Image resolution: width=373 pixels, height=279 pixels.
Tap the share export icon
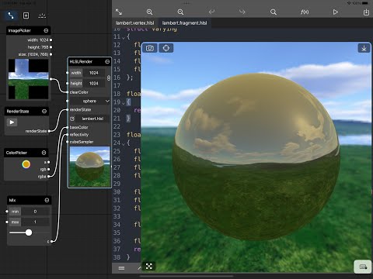click(x=366, y=12)
